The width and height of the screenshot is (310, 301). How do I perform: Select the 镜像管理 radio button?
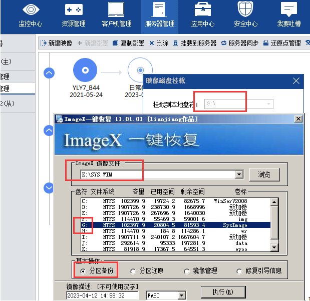click(187, 271)
